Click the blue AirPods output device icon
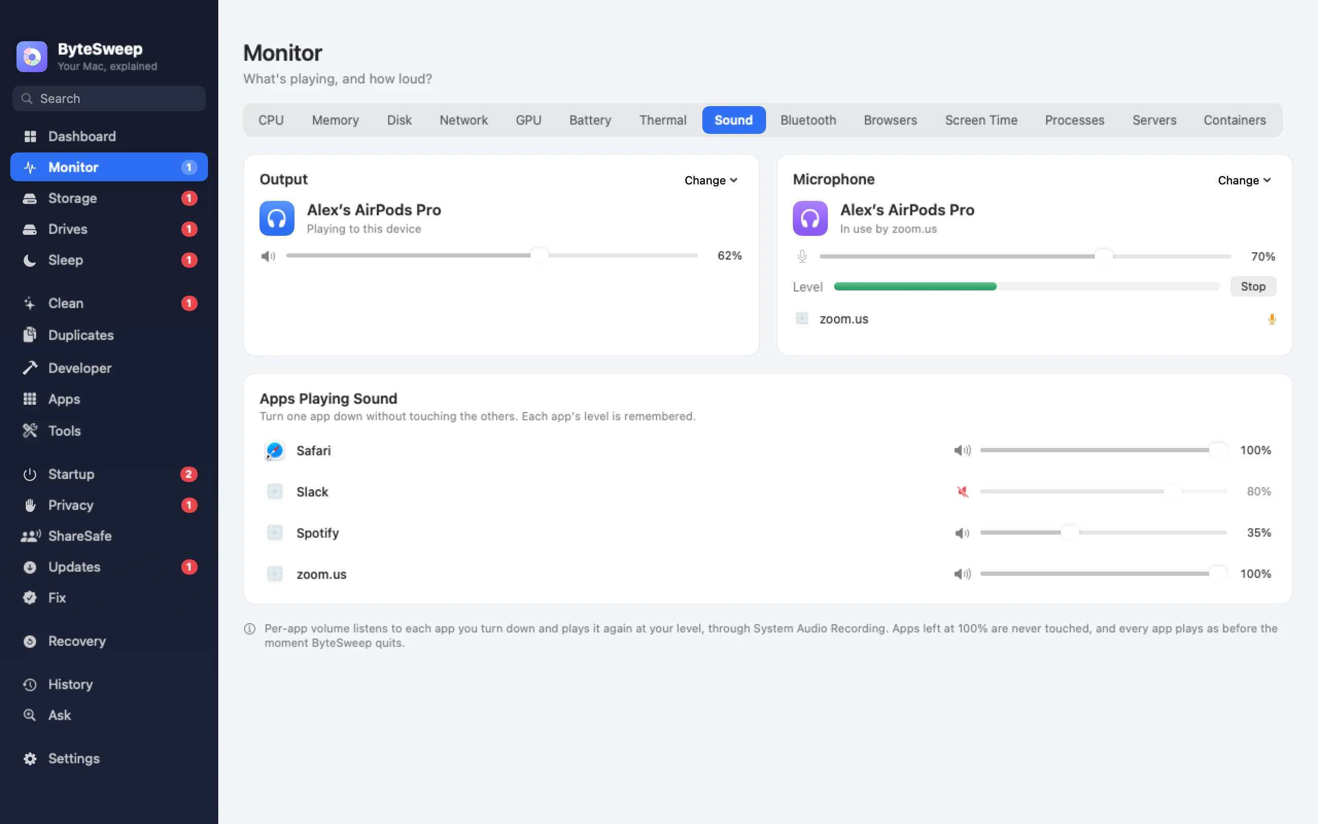The height and width of the screenshot is (824, 1318). tap(276, 218)
